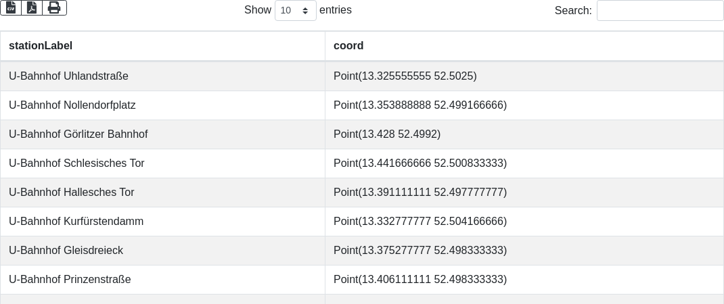Select the Kurfürstendamm coordinate cell
The image size is (724, 304).
click(420, 222)
